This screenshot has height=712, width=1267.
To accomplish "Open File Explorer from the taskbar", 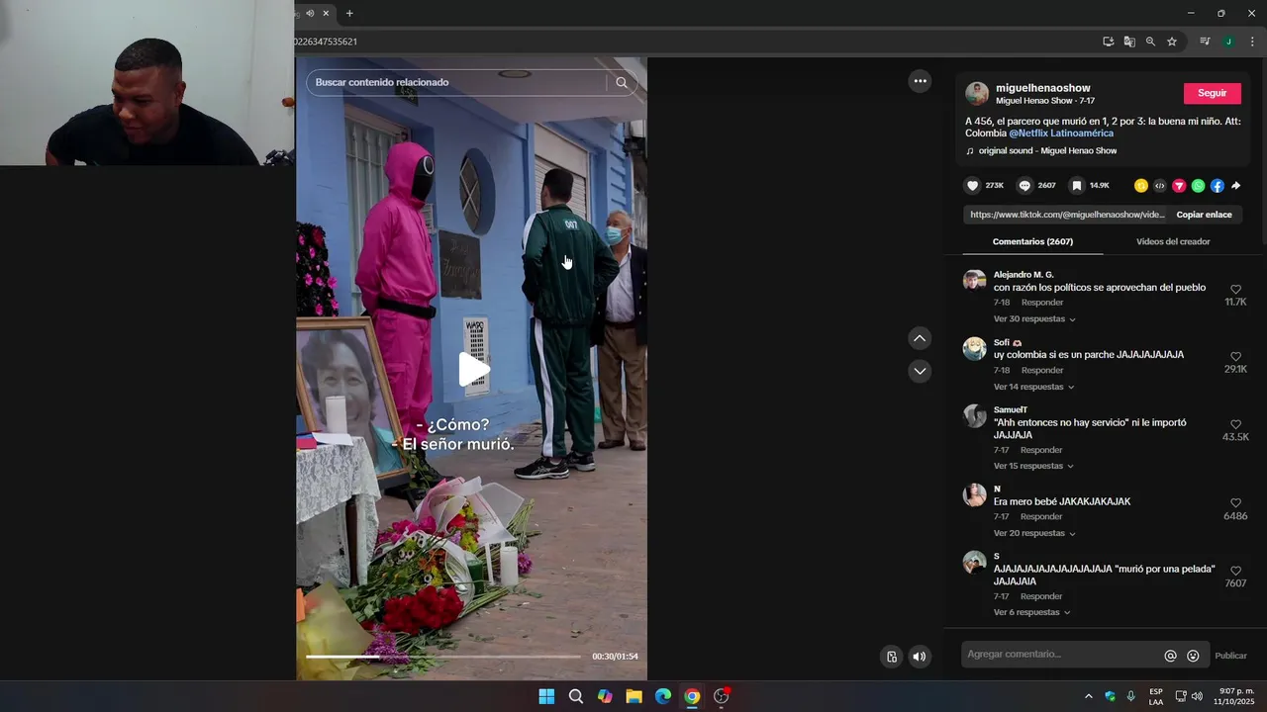I will pos(633,696).
